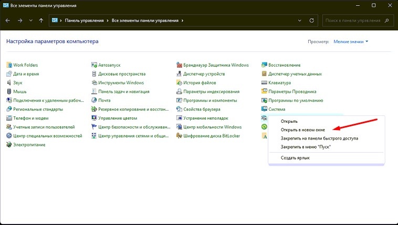Refresh the control panel view
This screenshot has height=225, width=398.
(312, 20)
